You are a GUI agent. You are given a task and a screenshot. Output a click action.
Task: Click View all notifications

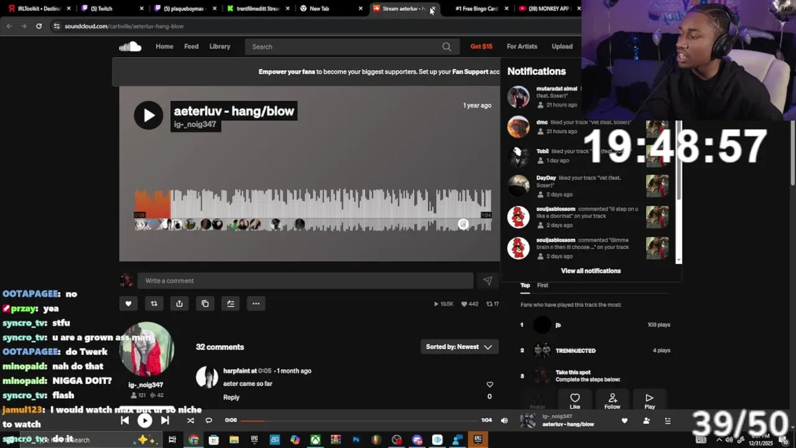(x=591, y=271)
